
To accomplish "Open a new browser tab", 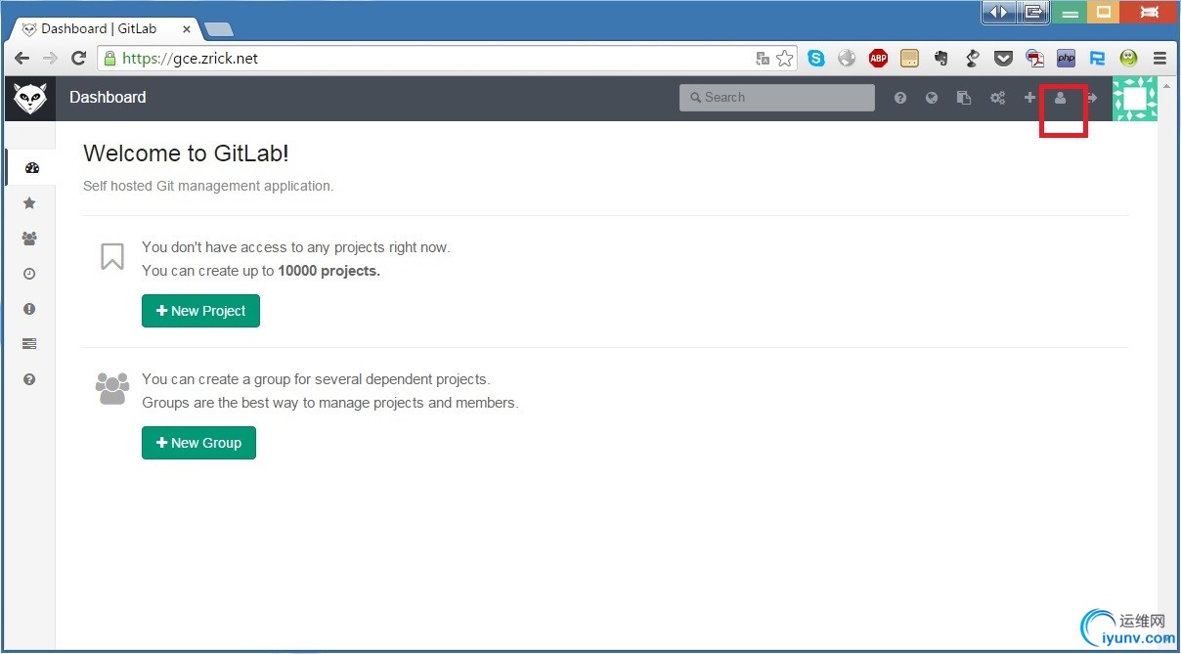I will pos(219,29).
